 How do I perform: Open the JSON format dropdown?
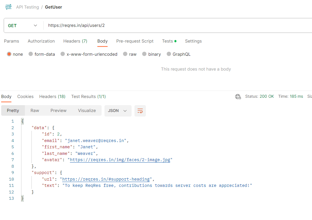(118, 111)
